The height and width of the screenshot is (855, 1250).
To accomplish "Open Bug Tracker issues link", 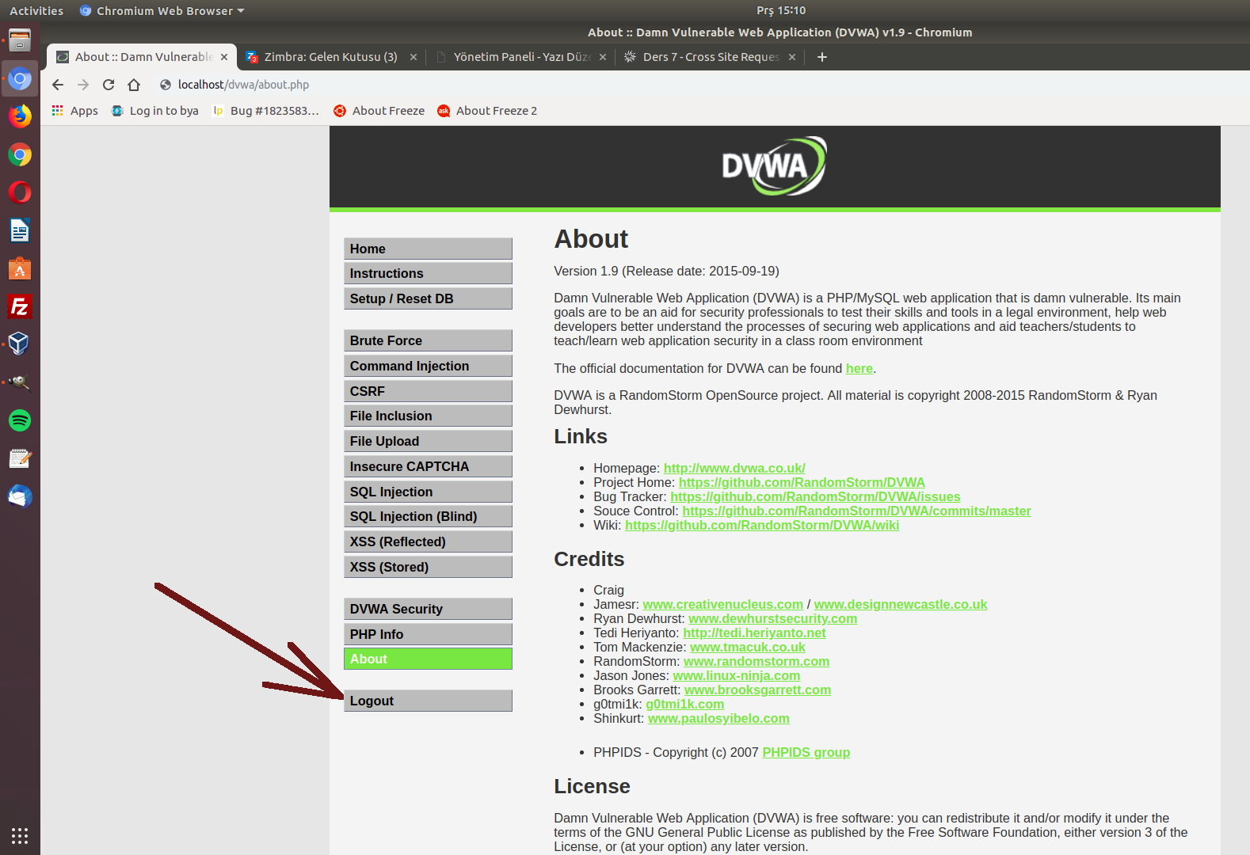I will pyautogui.click(x=815, y=496).
